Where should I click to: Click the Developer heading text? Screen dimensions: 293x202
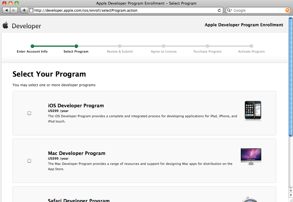click(x=26, y=26)
